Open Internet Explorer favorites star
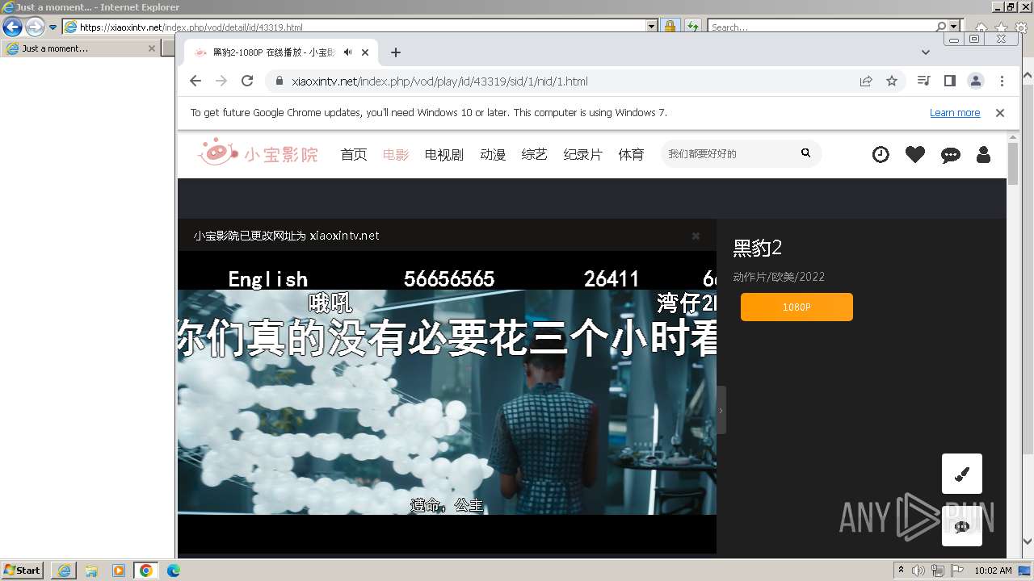The height and width of the screenshot is (581, 1034). pos(1002,27)
